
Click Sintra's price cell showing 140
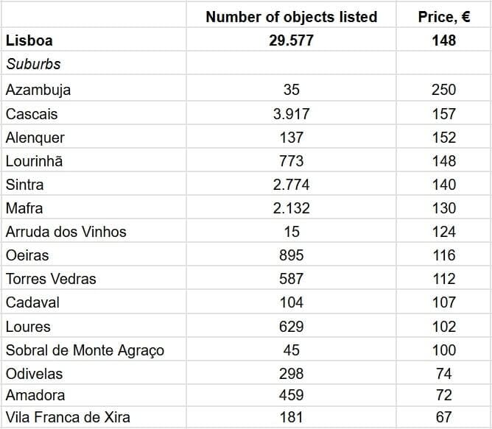(443, 185)
